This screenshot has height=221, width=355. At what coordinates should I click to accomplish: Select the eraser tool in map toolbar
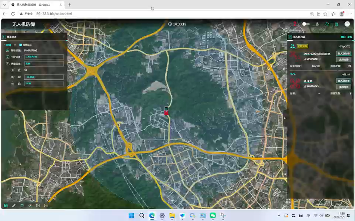coord(30,206)
